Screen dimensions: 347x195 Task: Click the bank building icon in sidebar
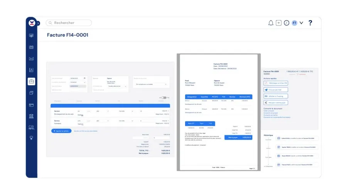31,116
